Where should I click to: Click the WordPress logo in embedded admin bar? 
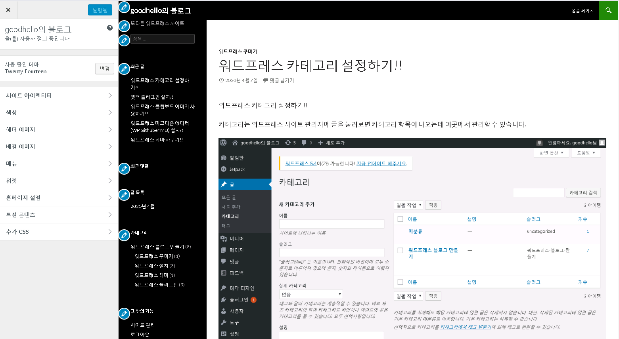[223, 143]
